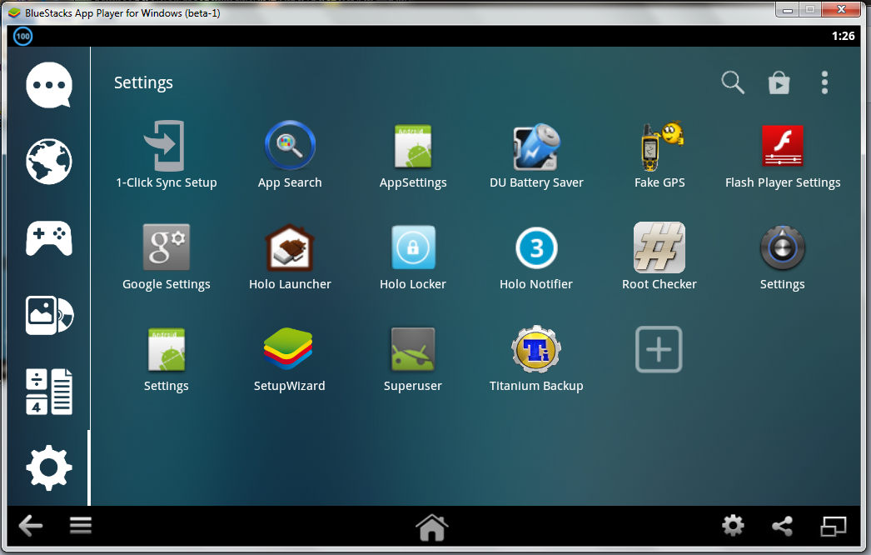The height and width of the screenshot is (555, 871).
Task: Open the Play Store bag icon
Action: coord(779,82)
